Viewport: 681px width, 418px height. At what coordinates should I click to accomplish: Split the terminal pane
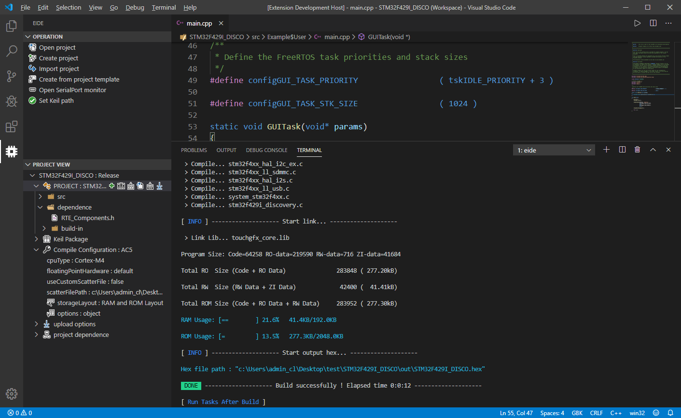coord(622,150)
